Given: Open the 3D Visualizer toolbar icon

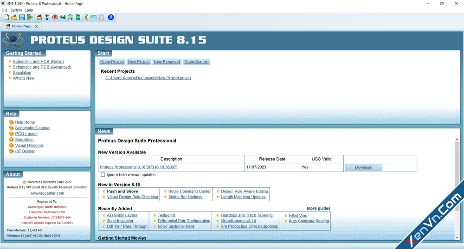Looking at the screenshot, I should coord(63,17).
